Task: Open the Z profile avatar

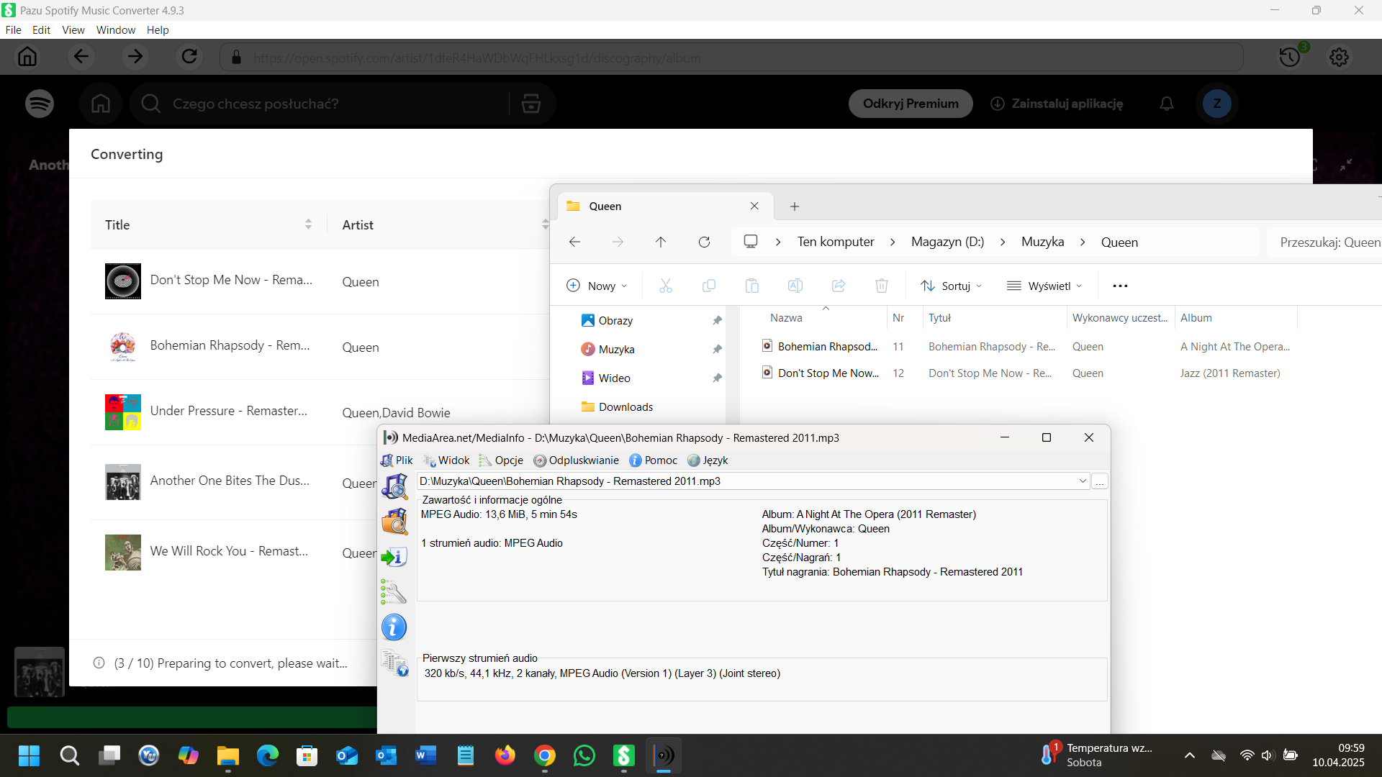Action: click(1217, 104)
